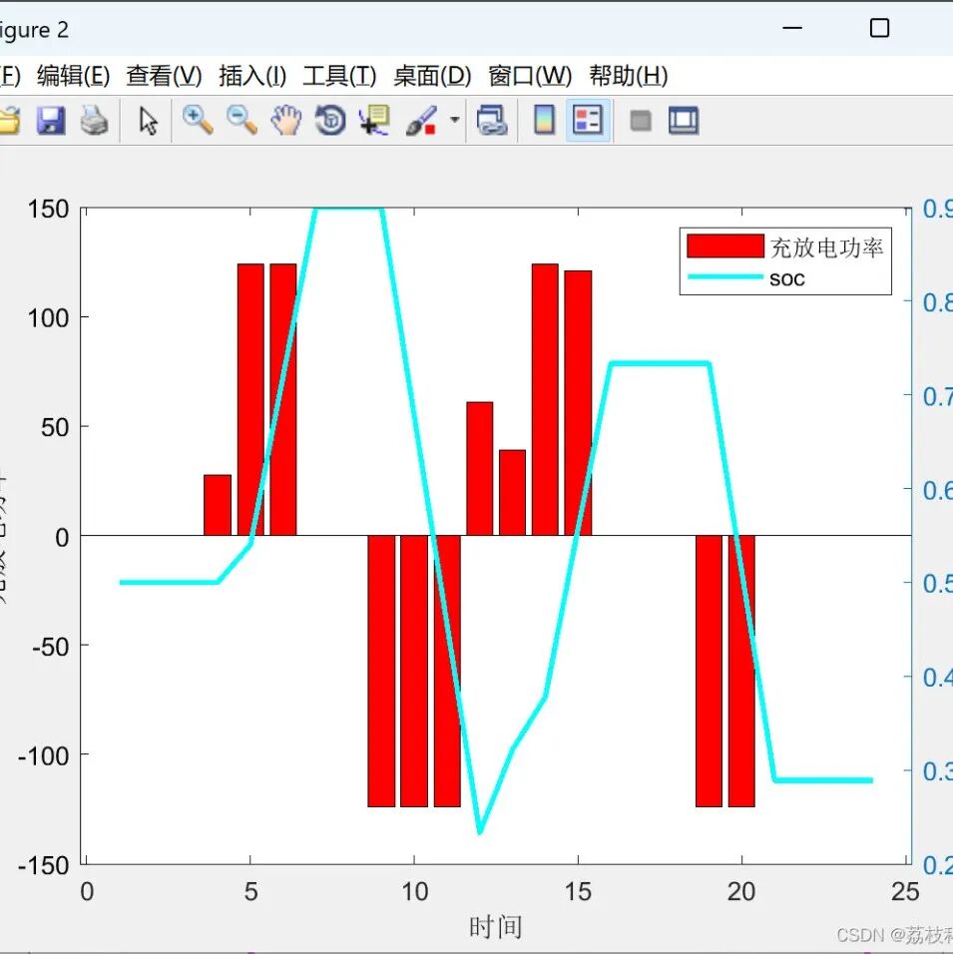
Task: Enable the Data Cursor tool
Action: click(374, 120)
